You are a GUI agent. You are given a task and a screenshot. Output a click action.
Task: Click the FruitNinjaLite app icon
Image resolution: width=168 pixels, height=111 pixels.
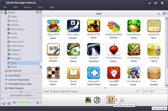(x=134, y=49)
